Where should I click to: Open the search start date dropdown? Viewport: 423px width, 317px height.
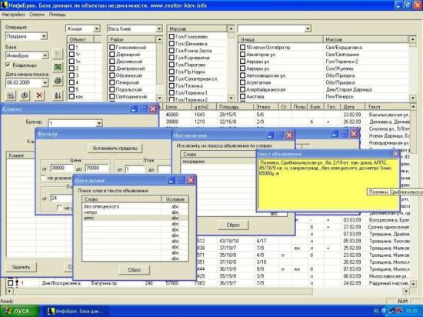[45, 82]
